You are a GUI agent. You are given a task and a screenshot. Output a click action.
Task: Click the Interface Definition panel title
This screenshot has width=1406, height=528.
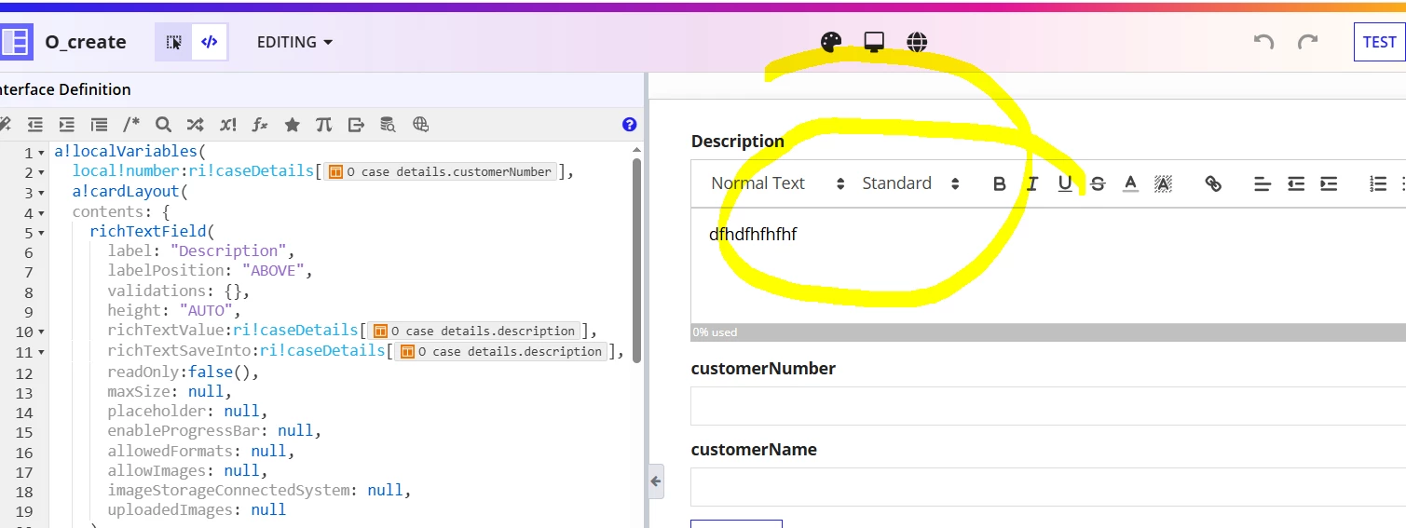tap(65, 89)
